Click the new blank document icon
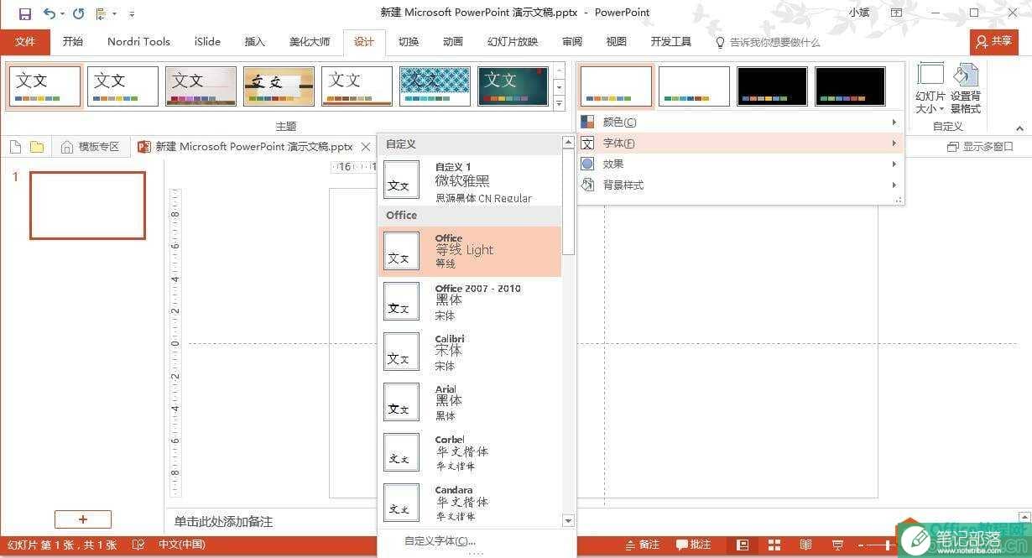This screenshot has height=558, width=1032. pyautogui.click(x=15, y=147)
